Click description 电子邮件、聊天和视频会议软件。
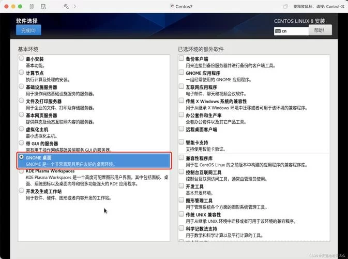The image size is (348, 259). (x=216, y=94)
